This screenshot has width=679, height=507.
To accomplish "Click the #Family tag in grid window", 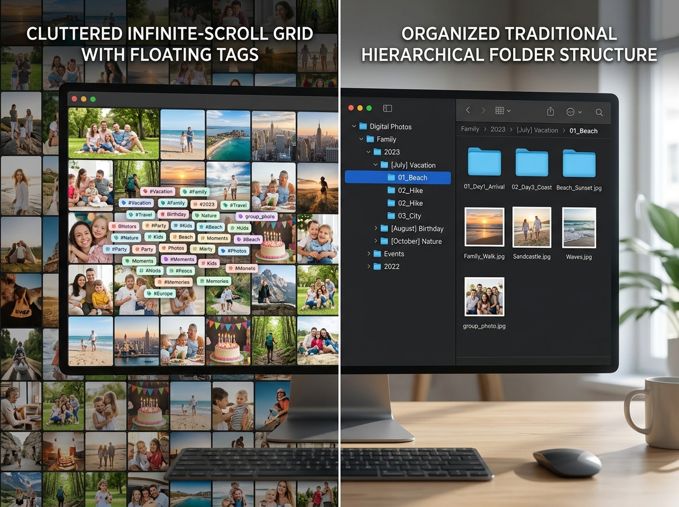I will point(195,192).
